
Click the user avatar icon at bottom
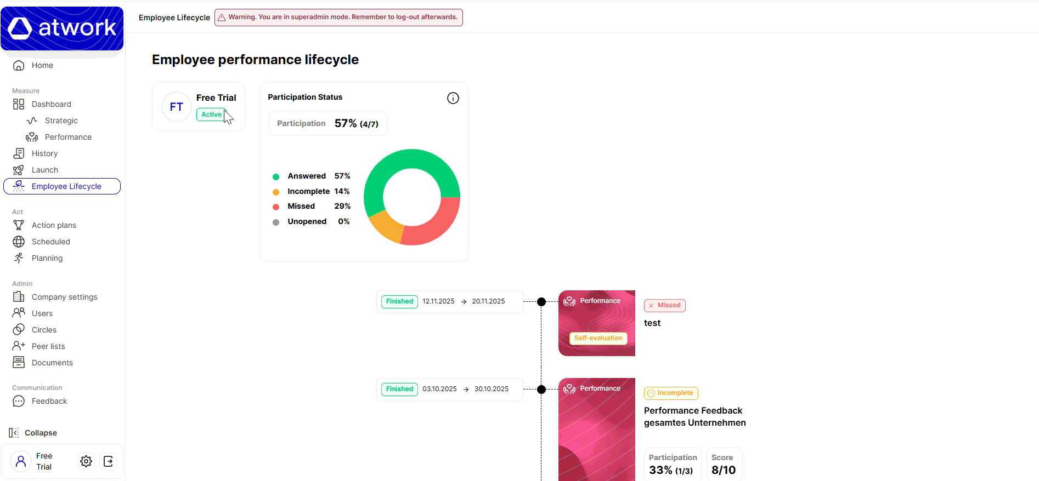(x=21, y=461)
